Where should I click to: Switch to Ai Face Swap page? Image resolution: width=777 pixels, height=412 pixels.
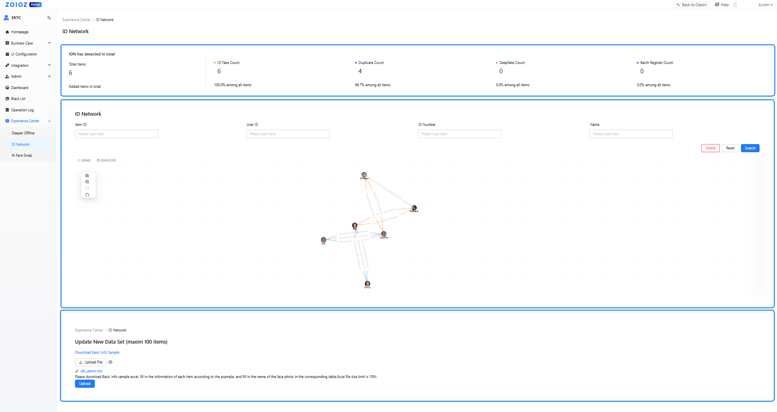click(22, 155)
